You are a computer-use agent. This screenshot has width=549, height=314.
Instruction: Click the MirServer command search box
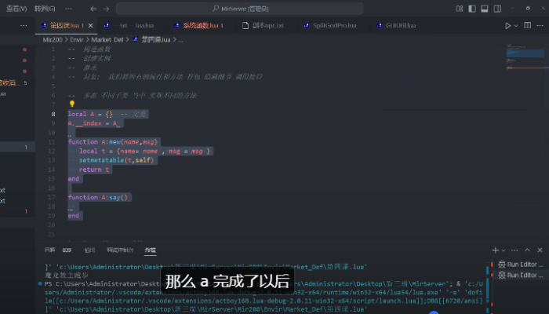273,9
